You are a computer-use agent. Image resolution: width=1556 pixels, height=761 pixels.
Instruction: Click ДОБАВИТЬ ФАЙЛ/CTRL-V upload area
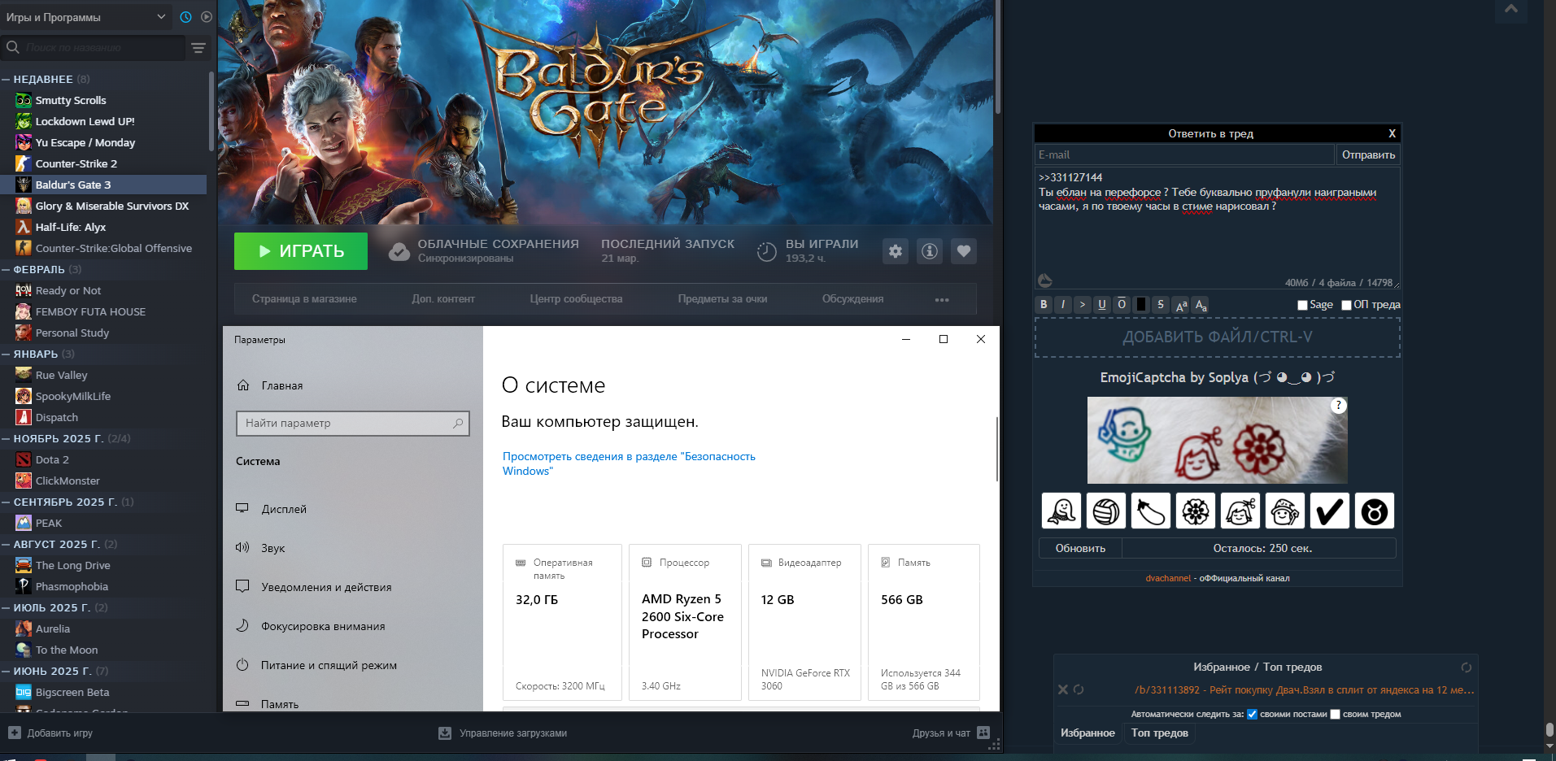click(x=1218, y=337)
